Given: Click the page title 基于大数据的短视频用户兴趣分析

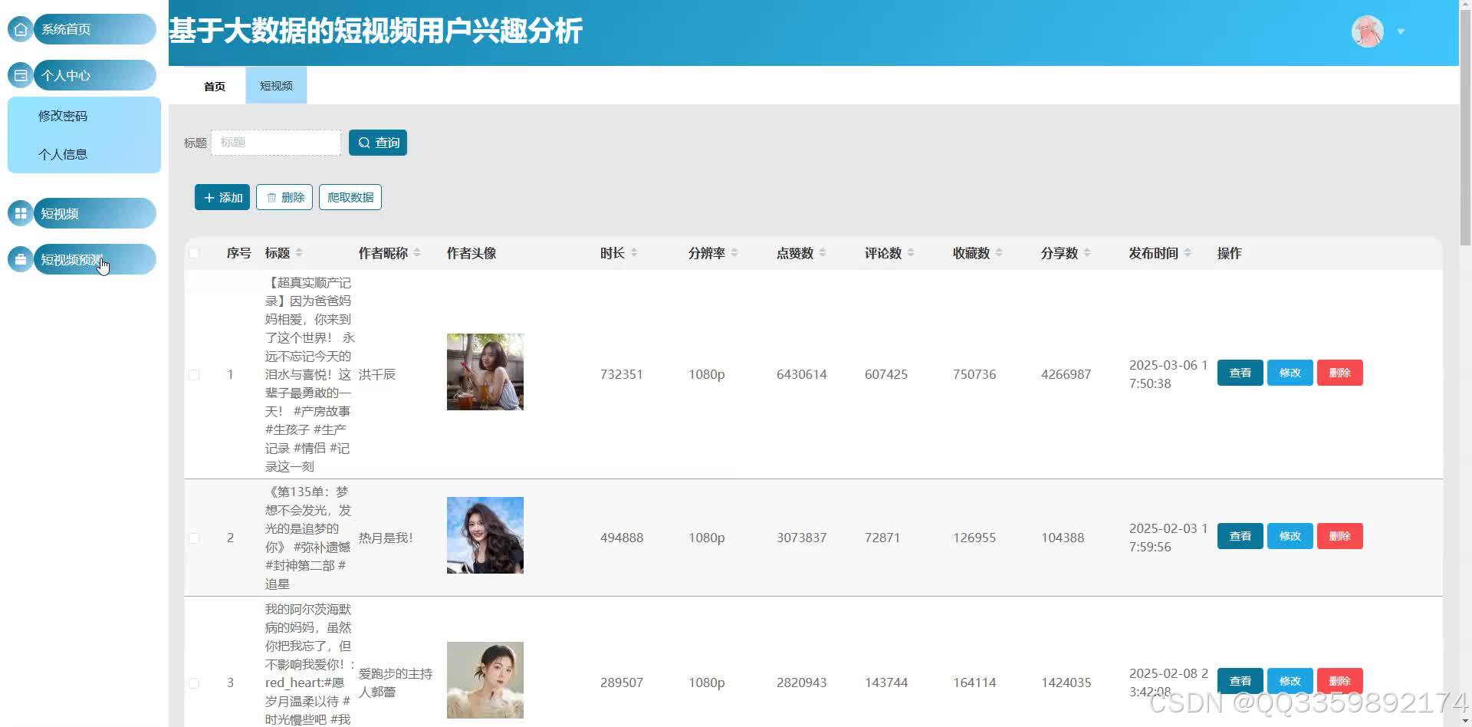Looking at the screenshot, I should point(376,31).
